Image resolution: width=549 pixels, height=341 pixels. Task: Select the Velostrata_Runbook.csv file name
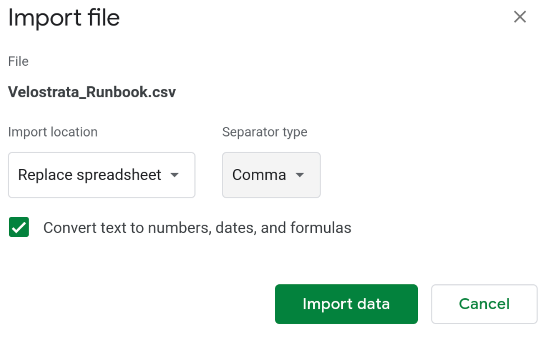tap(92, 92)
